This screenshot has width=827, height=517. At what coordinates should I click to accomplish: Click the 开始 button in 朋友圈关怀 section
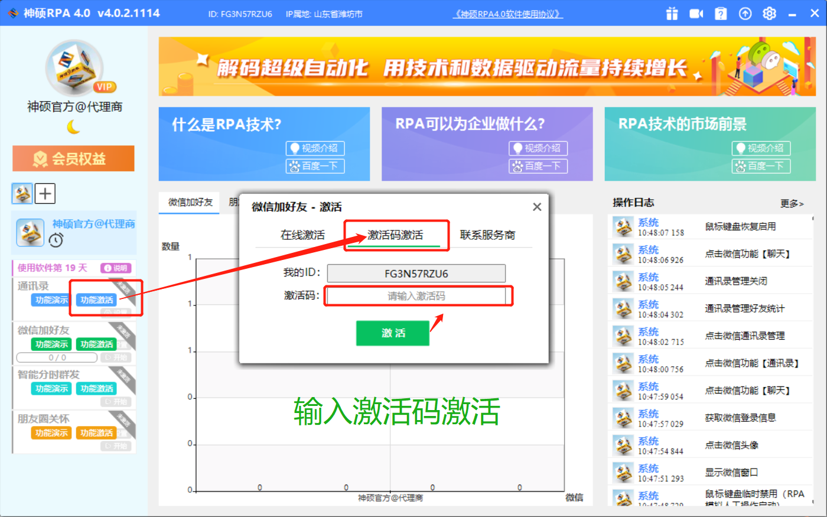[116, 446]
